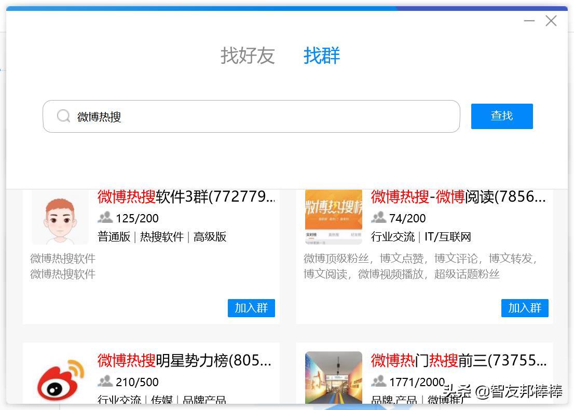Viewport: 574px width, 410px height.
Task: Click member icon beside 210/500
Action: click(105, 381)
